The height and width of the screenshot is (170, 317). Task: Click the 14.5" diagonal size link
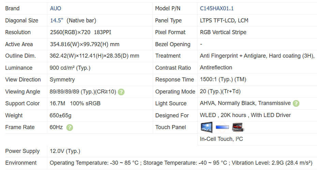click(57, 20)
